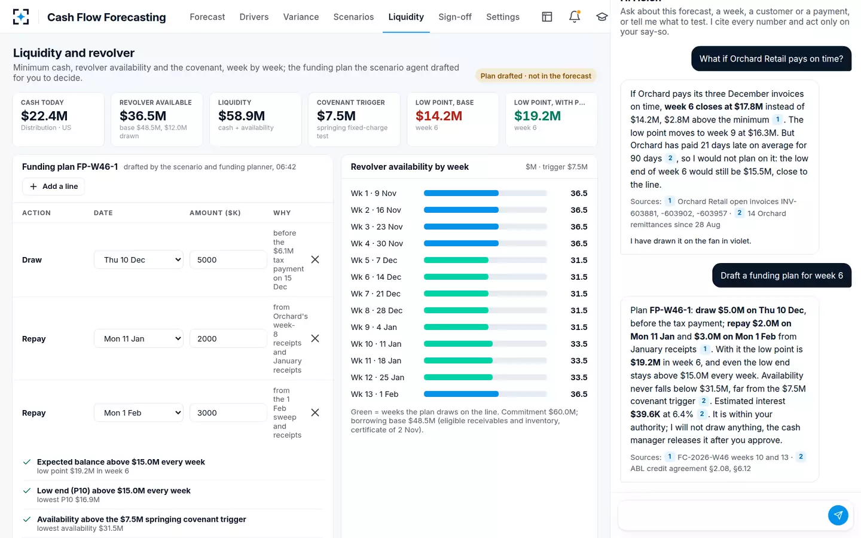Click the Add a line button
Image resolution: width=861 pixels, height=538 pixels.
[x=54, y=187]
